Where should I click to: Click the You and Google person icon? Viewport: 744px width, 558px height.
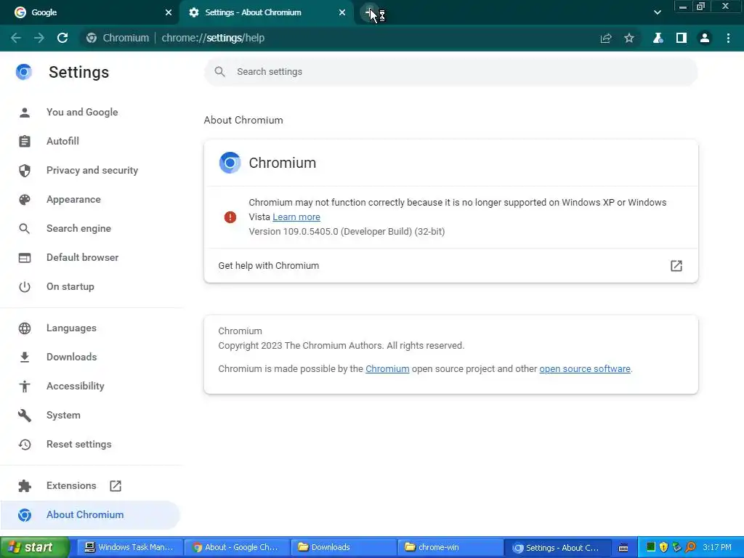(25, 113)
